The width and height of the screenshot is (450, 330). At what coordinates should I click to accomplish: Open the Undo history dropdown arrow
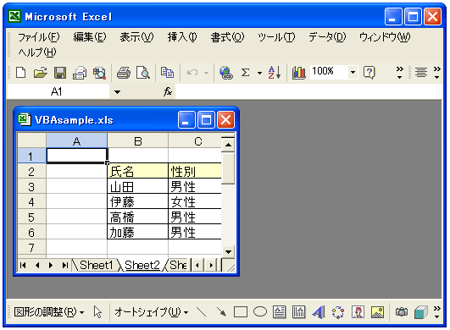pyautogui.click(x=206, y=73)
